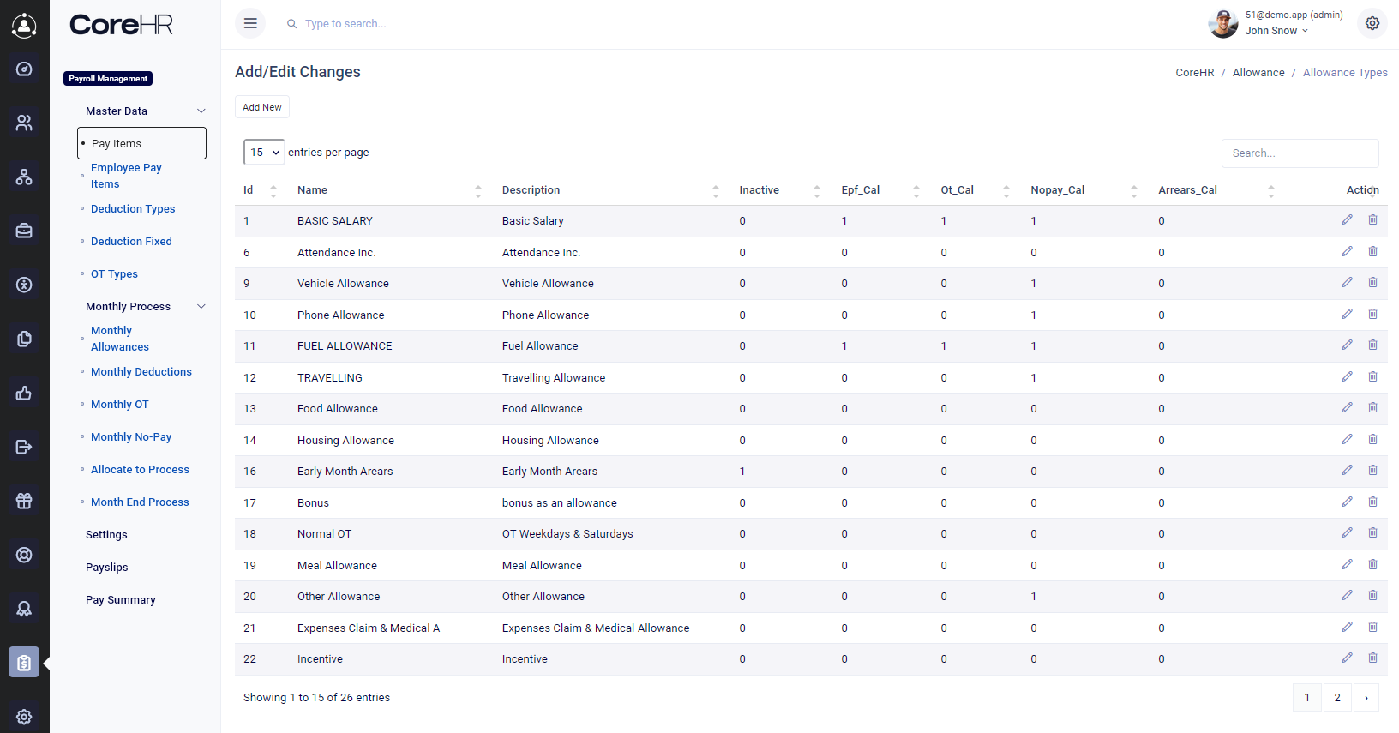
Task: Open the gift icon in left sidebar
Action: [24, 501]
